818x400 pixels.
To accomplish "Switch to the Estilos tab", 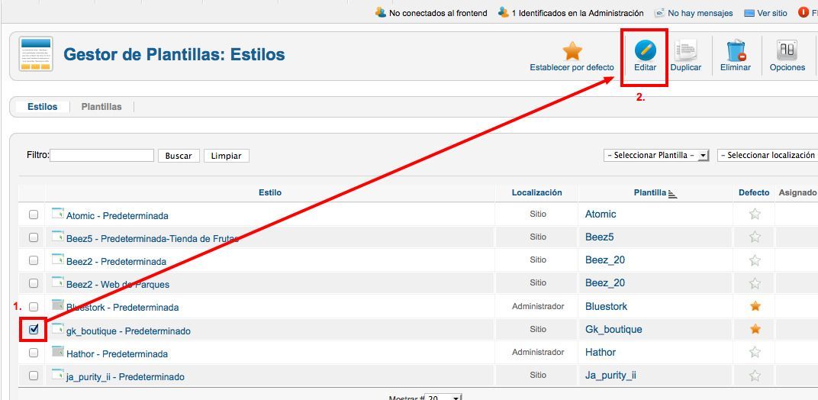I will coord(42,107).
